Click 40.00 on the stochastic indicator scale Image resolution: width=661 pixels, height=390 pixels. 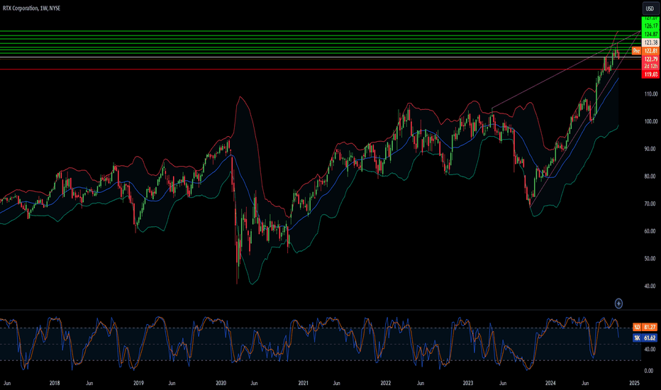point(650,349)
